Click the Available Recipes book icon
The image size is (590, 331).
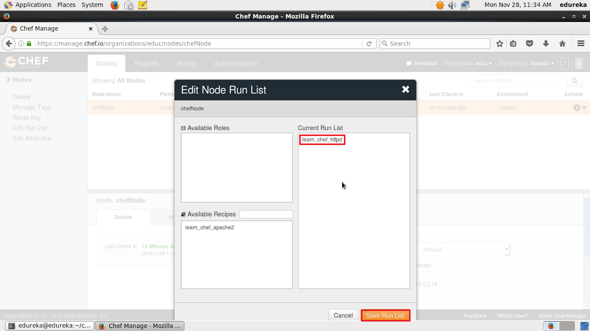click(183, 214)
